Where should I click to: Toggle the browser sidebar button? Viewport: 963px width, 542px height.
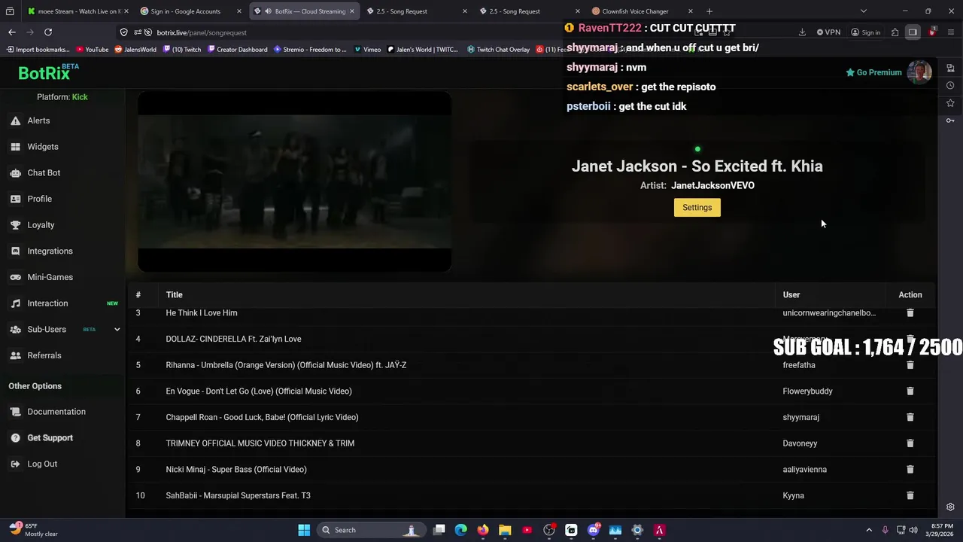[913, 32]
